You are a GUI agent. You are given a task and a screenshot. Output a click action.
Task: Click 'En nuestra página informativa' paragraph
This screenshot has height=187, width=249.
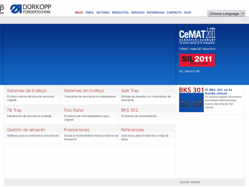pyautogui.click(x=223, y=102)
